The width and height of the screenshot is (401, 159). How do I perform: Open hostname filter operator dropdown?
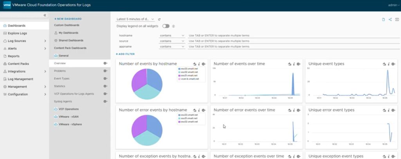(x=172, y=35)
